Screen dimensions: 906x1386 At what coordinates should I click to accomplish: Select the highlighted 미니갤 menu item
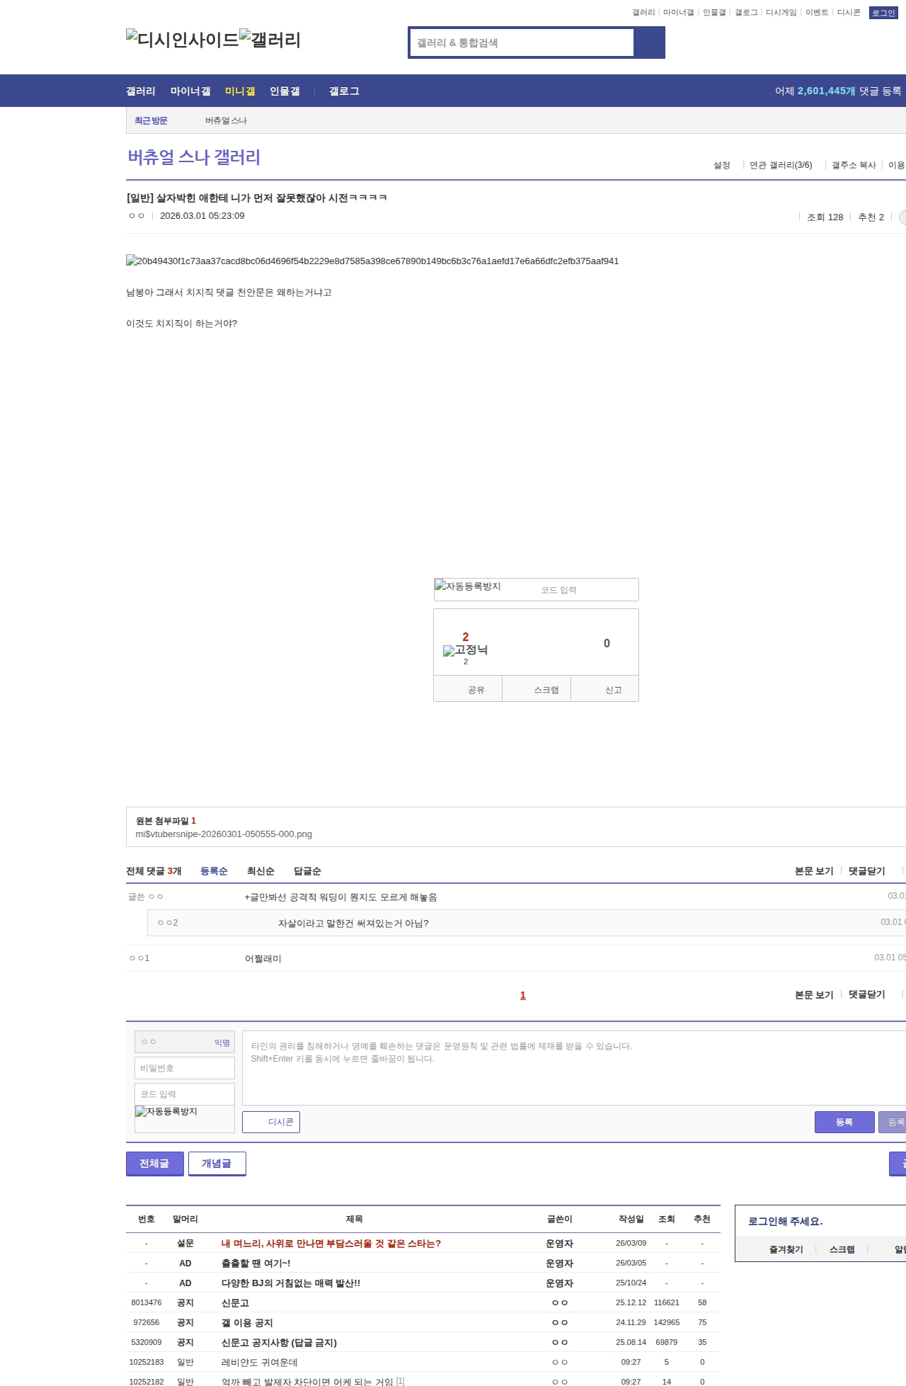pyautogui.click(x=240, y=91)
